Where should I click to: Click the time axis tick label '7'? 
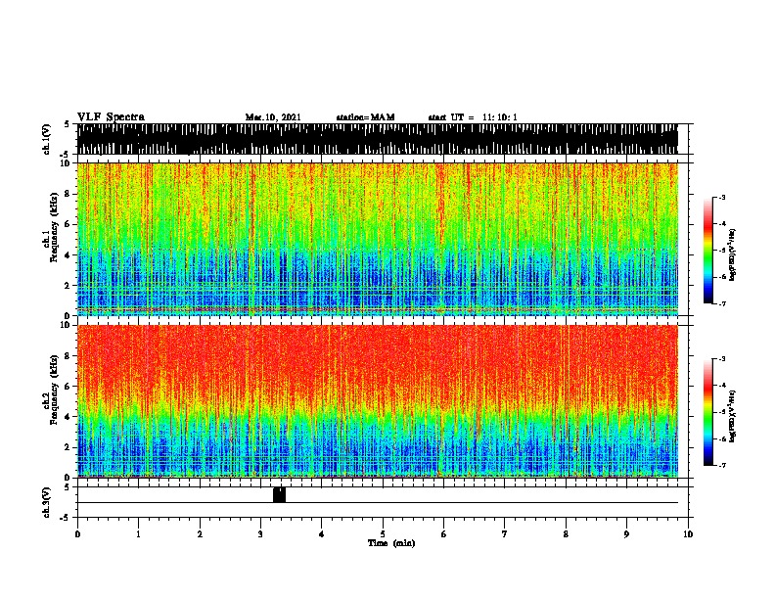[505, 533]
